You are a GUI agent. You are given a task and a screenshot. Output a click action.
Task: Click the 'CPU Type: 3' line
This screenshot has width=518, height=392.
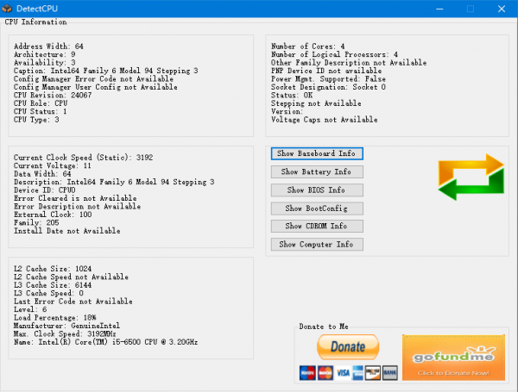tap(36, 120)
